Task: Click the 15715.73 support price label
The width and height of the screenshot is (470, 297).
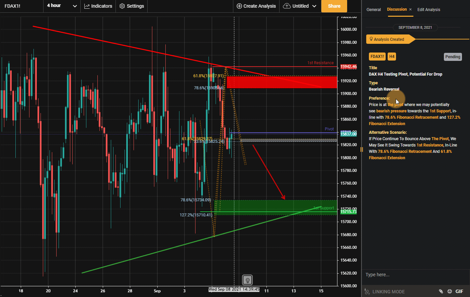Action: (x=348, y=212)
